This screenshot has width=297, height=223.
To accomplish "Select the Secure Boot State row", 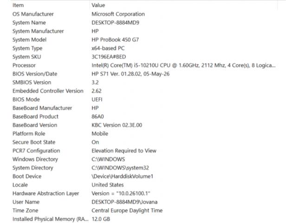I will [144, 142].
